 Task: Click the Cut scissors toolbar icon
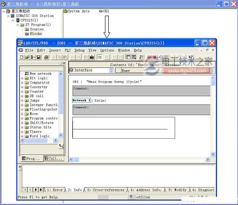[x=54, y=57]
